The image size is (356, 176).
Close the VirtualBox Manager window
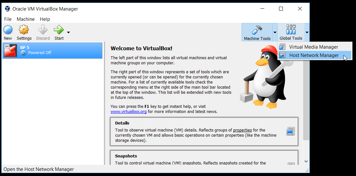tap(300, 9)
